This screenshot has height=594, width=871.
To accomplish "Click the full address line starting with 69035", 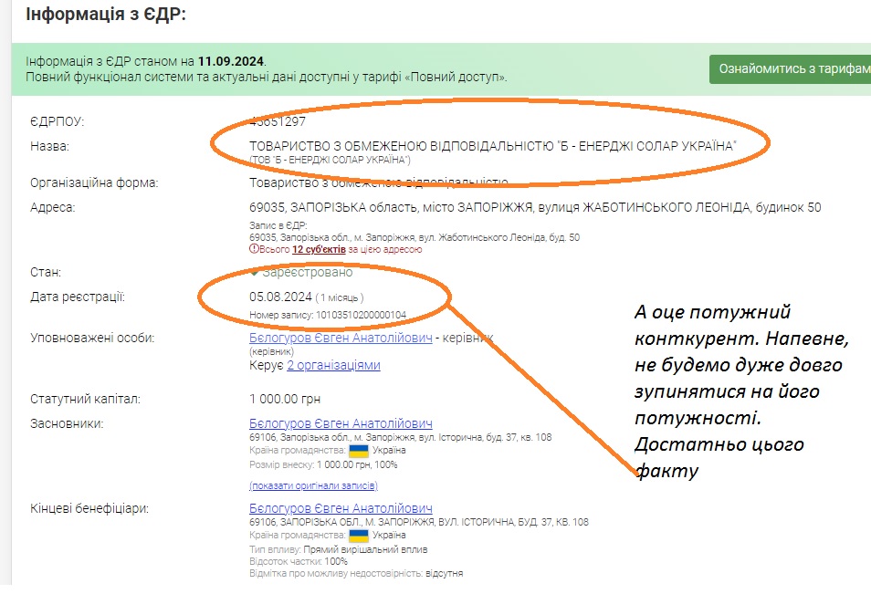I will [x=535, y=207].
